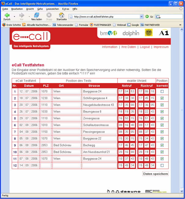Screen dimensions: 185x199
Task: Show more bookmarks chevron
Action: click(180, 25)
